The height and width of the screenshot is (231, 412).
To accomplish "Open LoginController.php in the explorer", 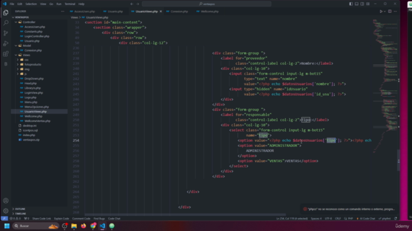I will coord(37,36).
